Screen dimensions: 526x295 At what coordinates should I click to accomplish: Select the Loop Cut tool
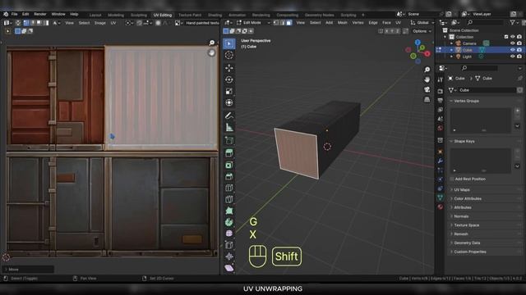click(x=229, y=188)
